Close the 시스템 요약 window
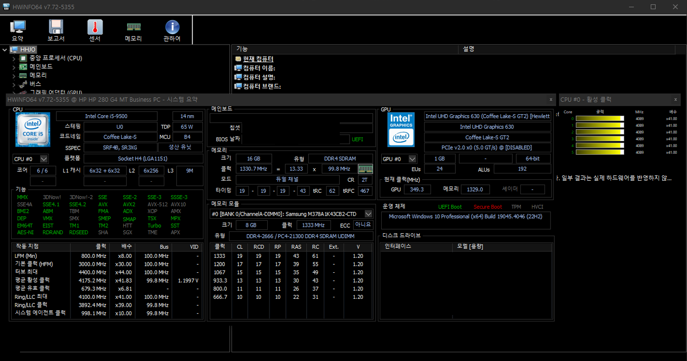The image size is (687, 361). coord(551,99)
